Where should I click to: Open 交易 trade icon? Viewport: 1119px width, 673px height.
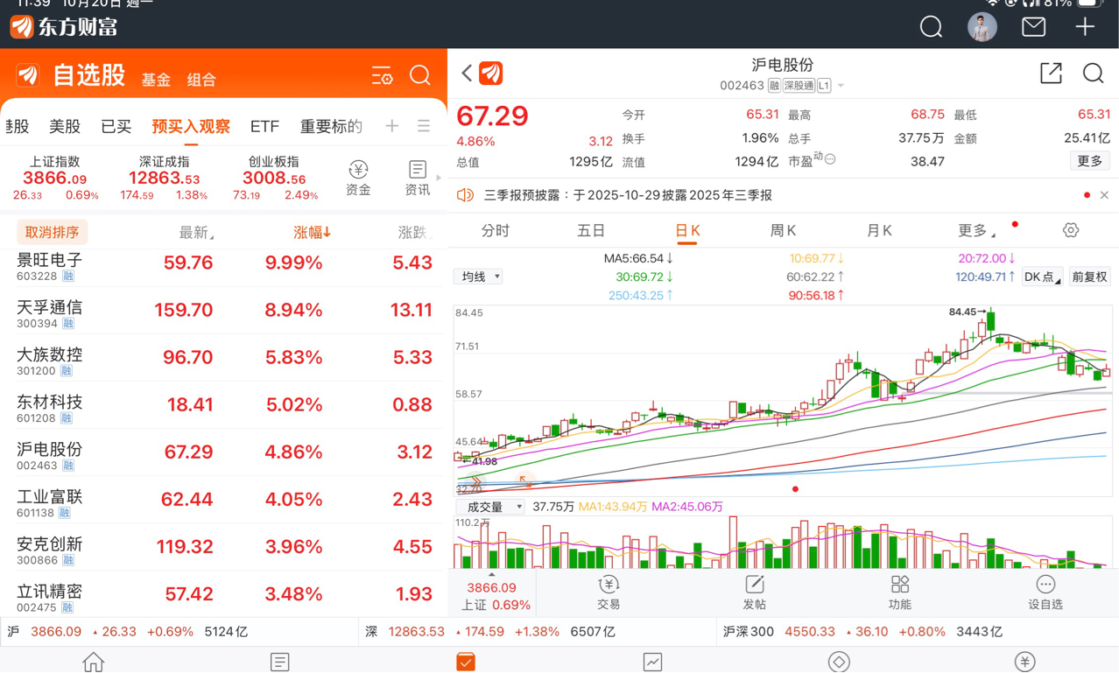[x=609, y=592]
